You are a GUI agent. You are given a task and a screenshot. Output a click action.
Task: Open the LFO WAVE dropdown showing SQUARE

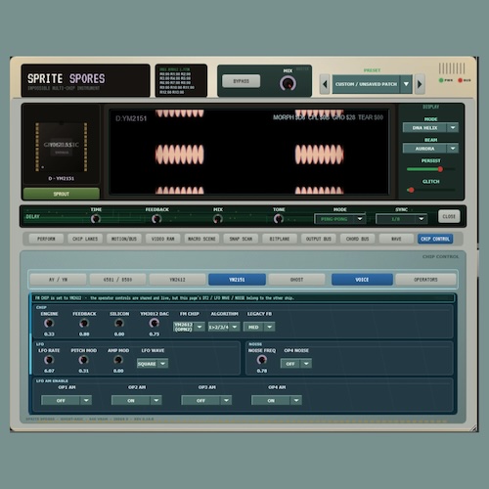[153, 364]
